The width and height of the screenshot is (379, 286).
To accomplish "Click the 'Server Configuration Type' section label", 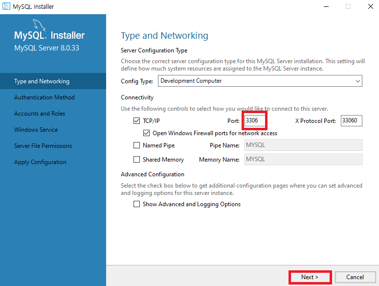I will tap(154, 50).
